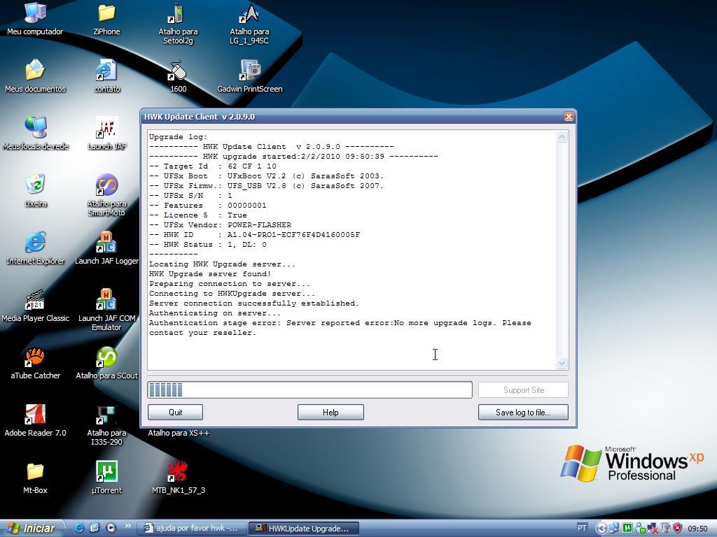Click the HWK Update Client title bar
The image size is (717, 537).
coord(352,117)
